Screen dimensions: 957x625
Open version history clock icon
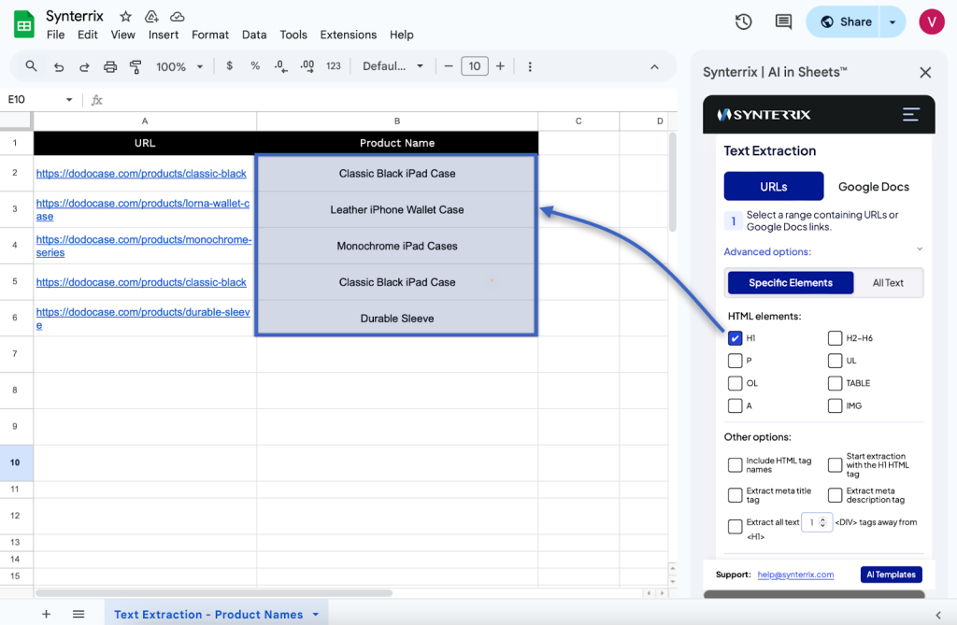[x=743, y=22]
